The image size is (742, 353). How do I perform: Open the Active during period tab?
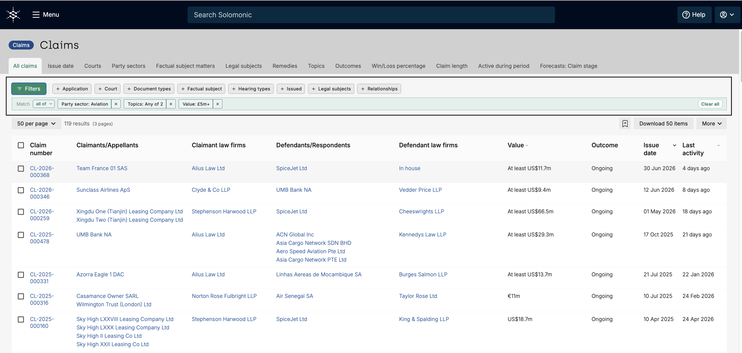pos(504,66)
